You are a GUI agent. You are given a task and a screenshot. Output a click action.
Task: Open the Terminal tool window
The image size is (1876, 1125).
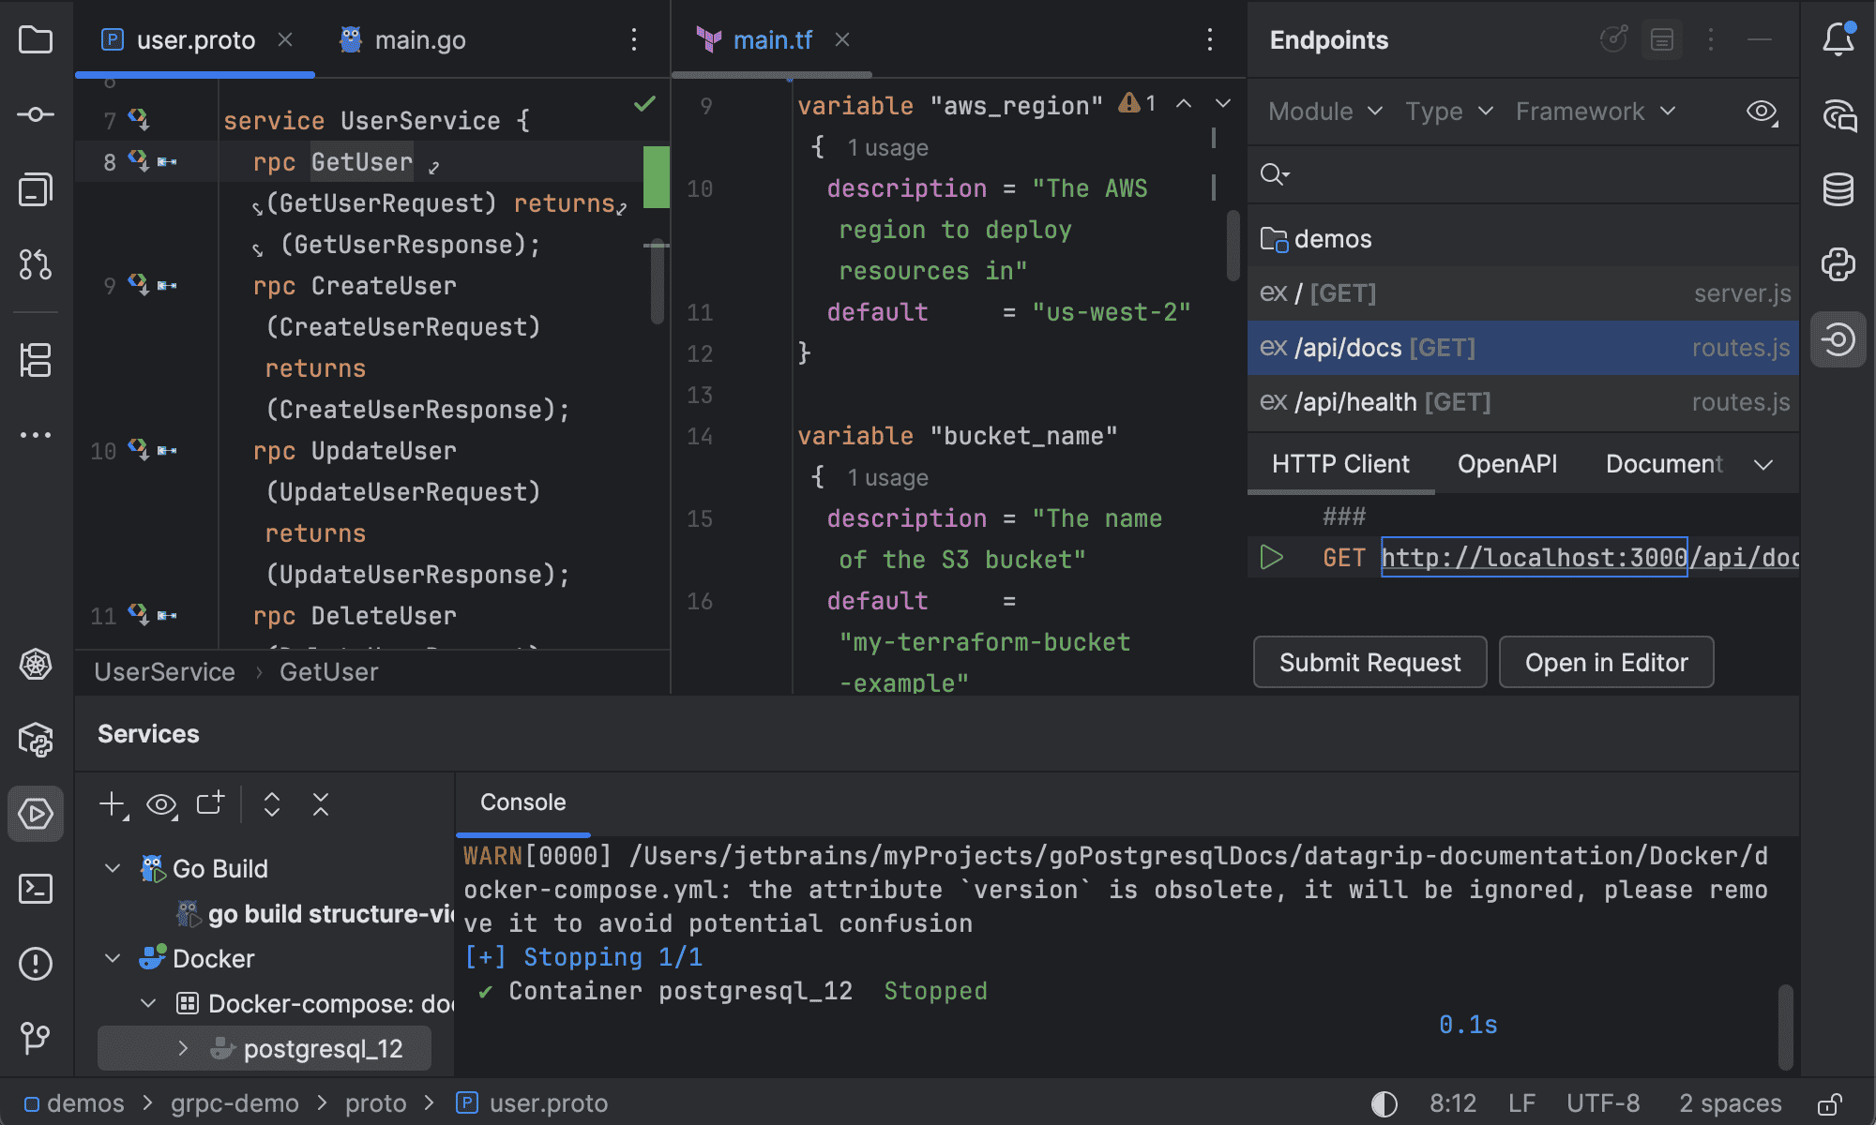36,889
